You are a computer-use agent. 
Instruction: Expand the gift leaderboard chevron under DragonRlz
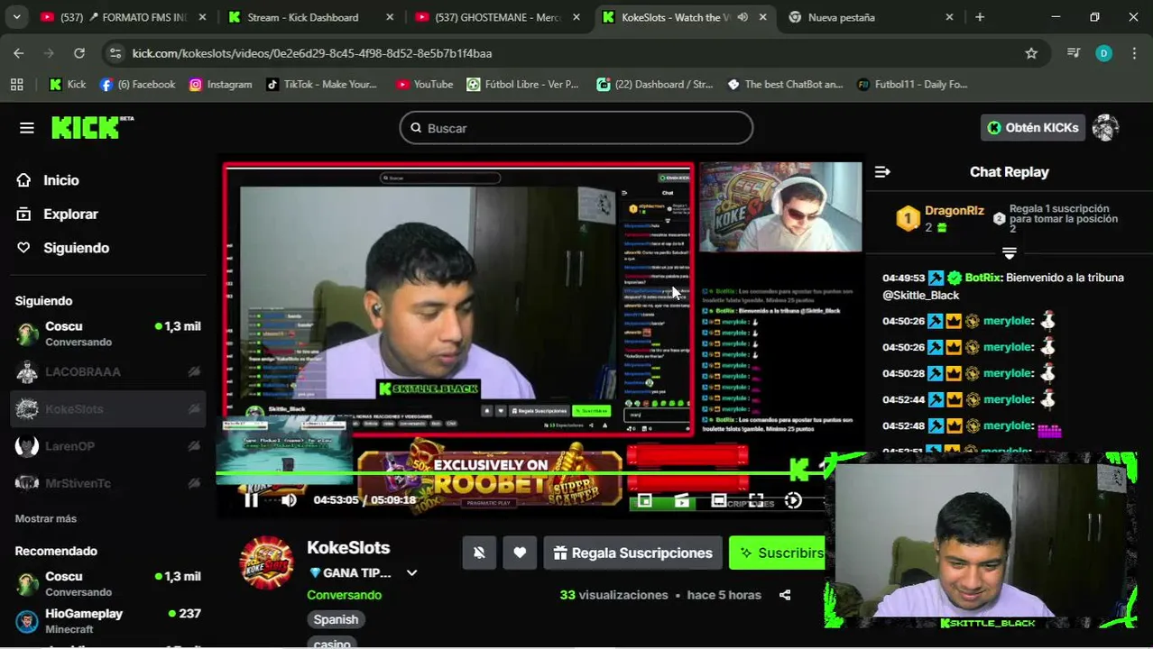(x=1009, y=253)
